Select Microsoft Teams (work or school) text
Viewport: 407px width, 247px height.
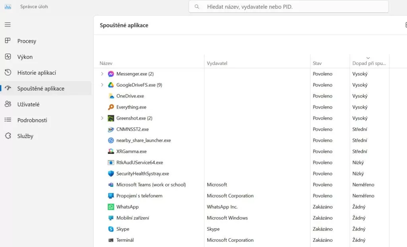[x=151, y=185]
